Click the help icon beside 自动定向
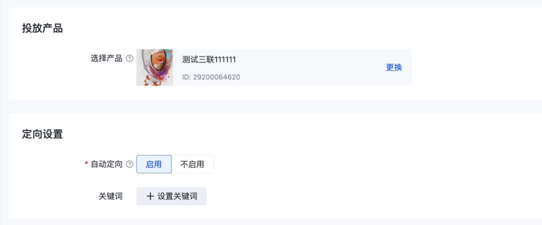The height and width of the screenshot is (225, 542). (129, 164)
